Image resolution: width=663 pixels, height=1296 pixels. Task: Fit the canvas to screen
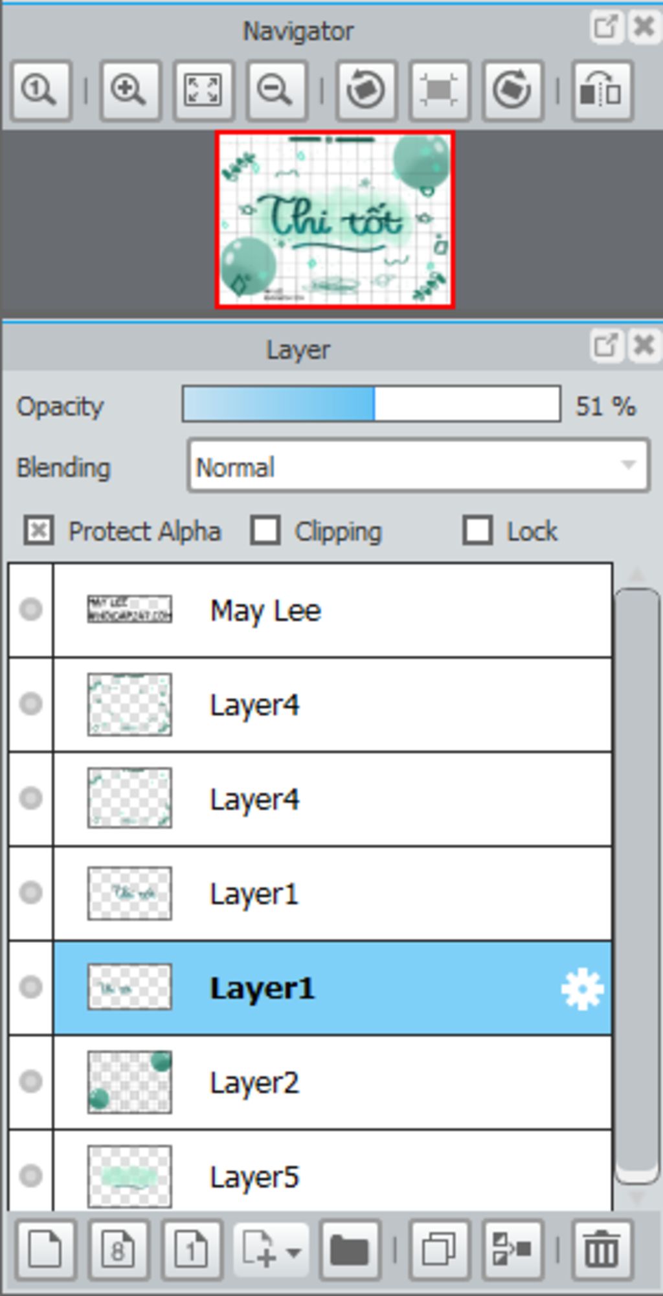tap(203, 90)
